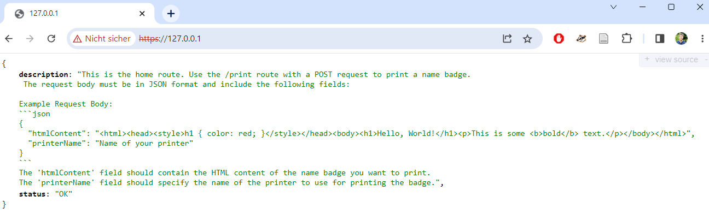Click the "htmlContent" example line
Viewport: 709px width, 220px height.
point(361,134)
